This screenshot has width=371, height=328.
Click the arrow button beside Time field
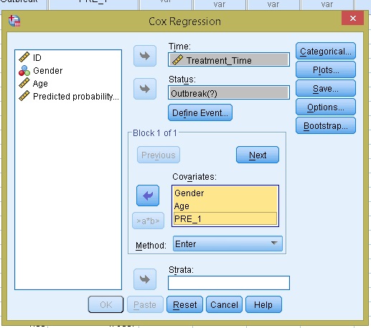point(145,56)
